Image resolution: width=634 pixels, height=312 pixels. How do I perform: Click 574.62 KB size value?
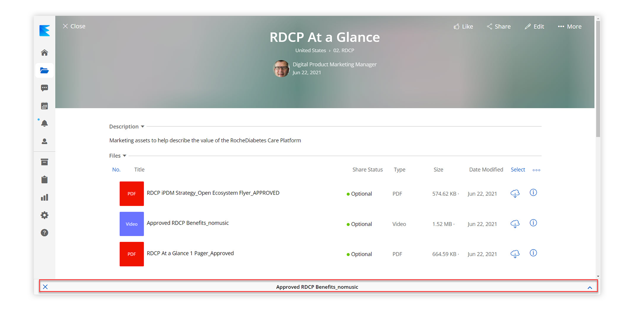[x=444, y=194]
